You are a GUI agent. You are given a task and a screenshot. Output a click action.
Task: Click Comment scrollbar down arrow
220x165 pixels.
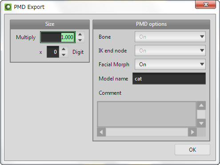coord(201,123)
